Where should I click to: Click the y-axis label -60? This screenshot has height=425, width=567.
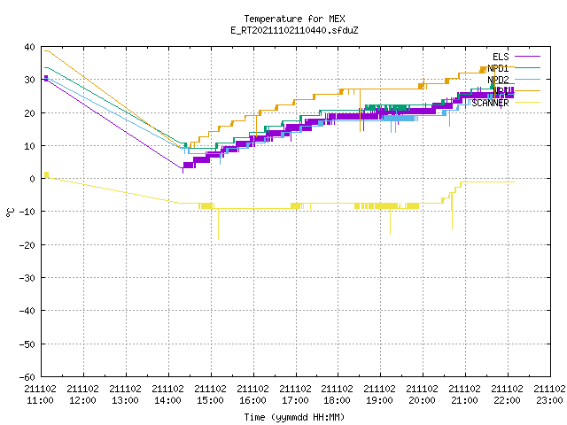point(27,377)
